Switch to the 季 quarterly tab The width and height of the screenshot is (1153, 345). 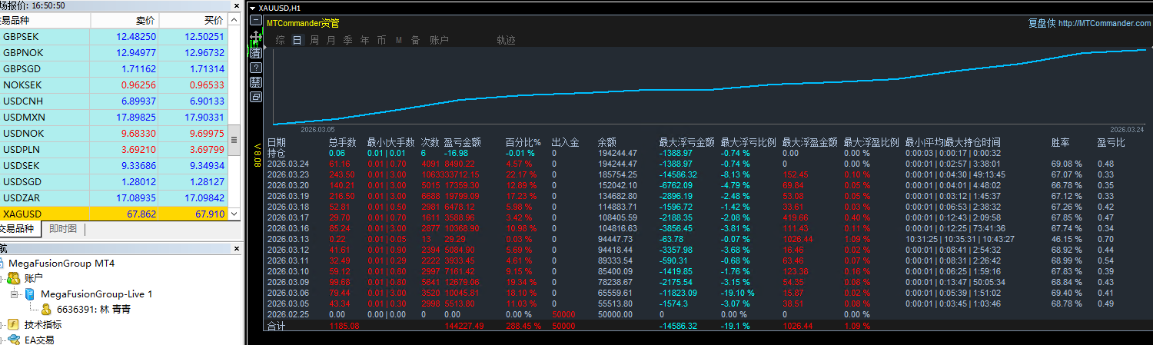tap(347, 40)
